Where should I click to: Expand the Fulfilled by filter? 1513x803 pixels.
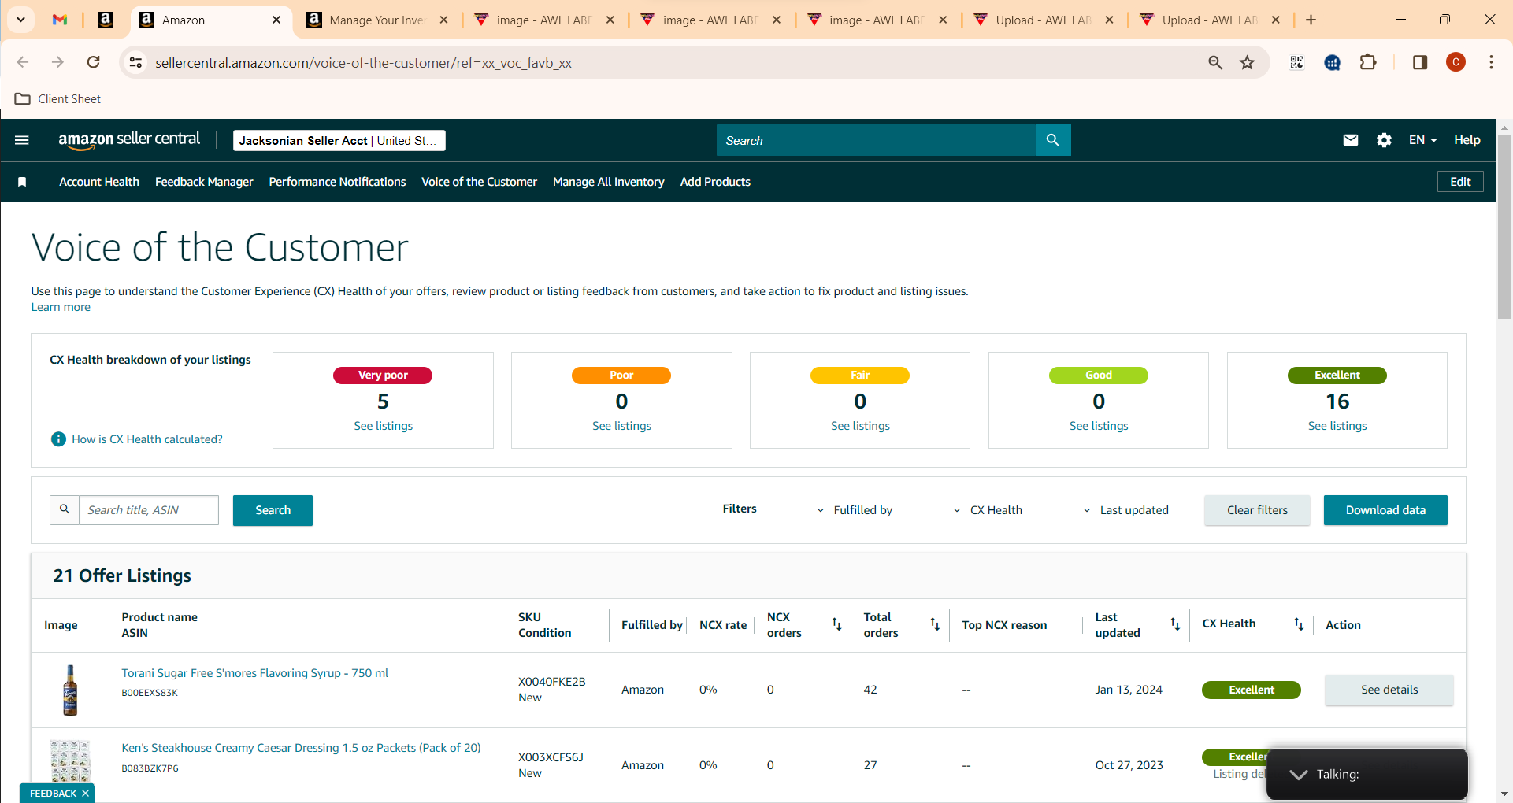pyautogui.click(x=855, y=510)
